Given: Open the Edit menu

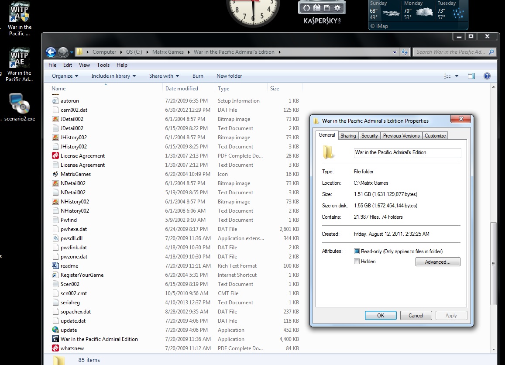Looking at the screenshot, I should pyautogui.click(x=68, y=65).
